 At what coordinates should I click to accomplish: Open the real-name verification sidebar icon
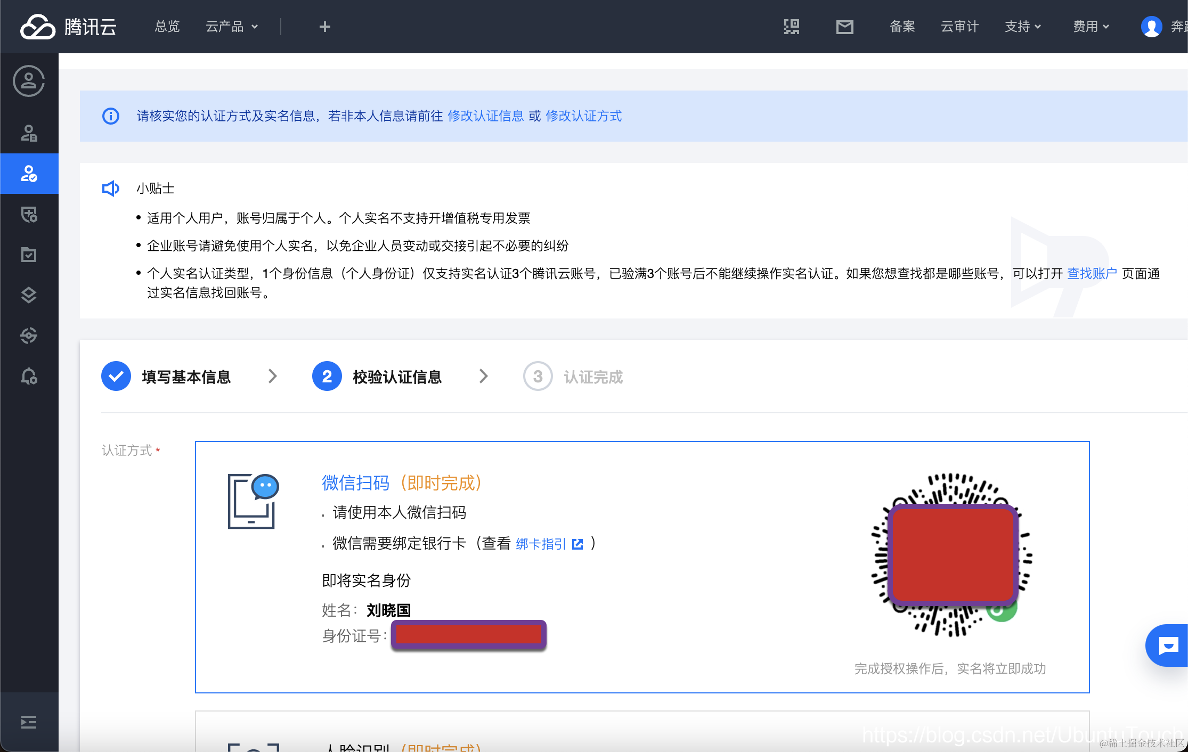point(29,174)
